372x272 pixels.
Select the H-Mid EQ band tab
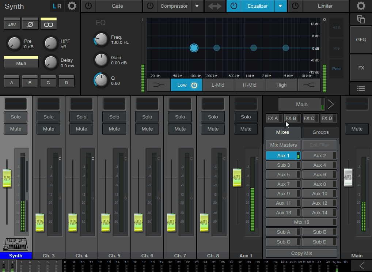(x=250, y=85)
